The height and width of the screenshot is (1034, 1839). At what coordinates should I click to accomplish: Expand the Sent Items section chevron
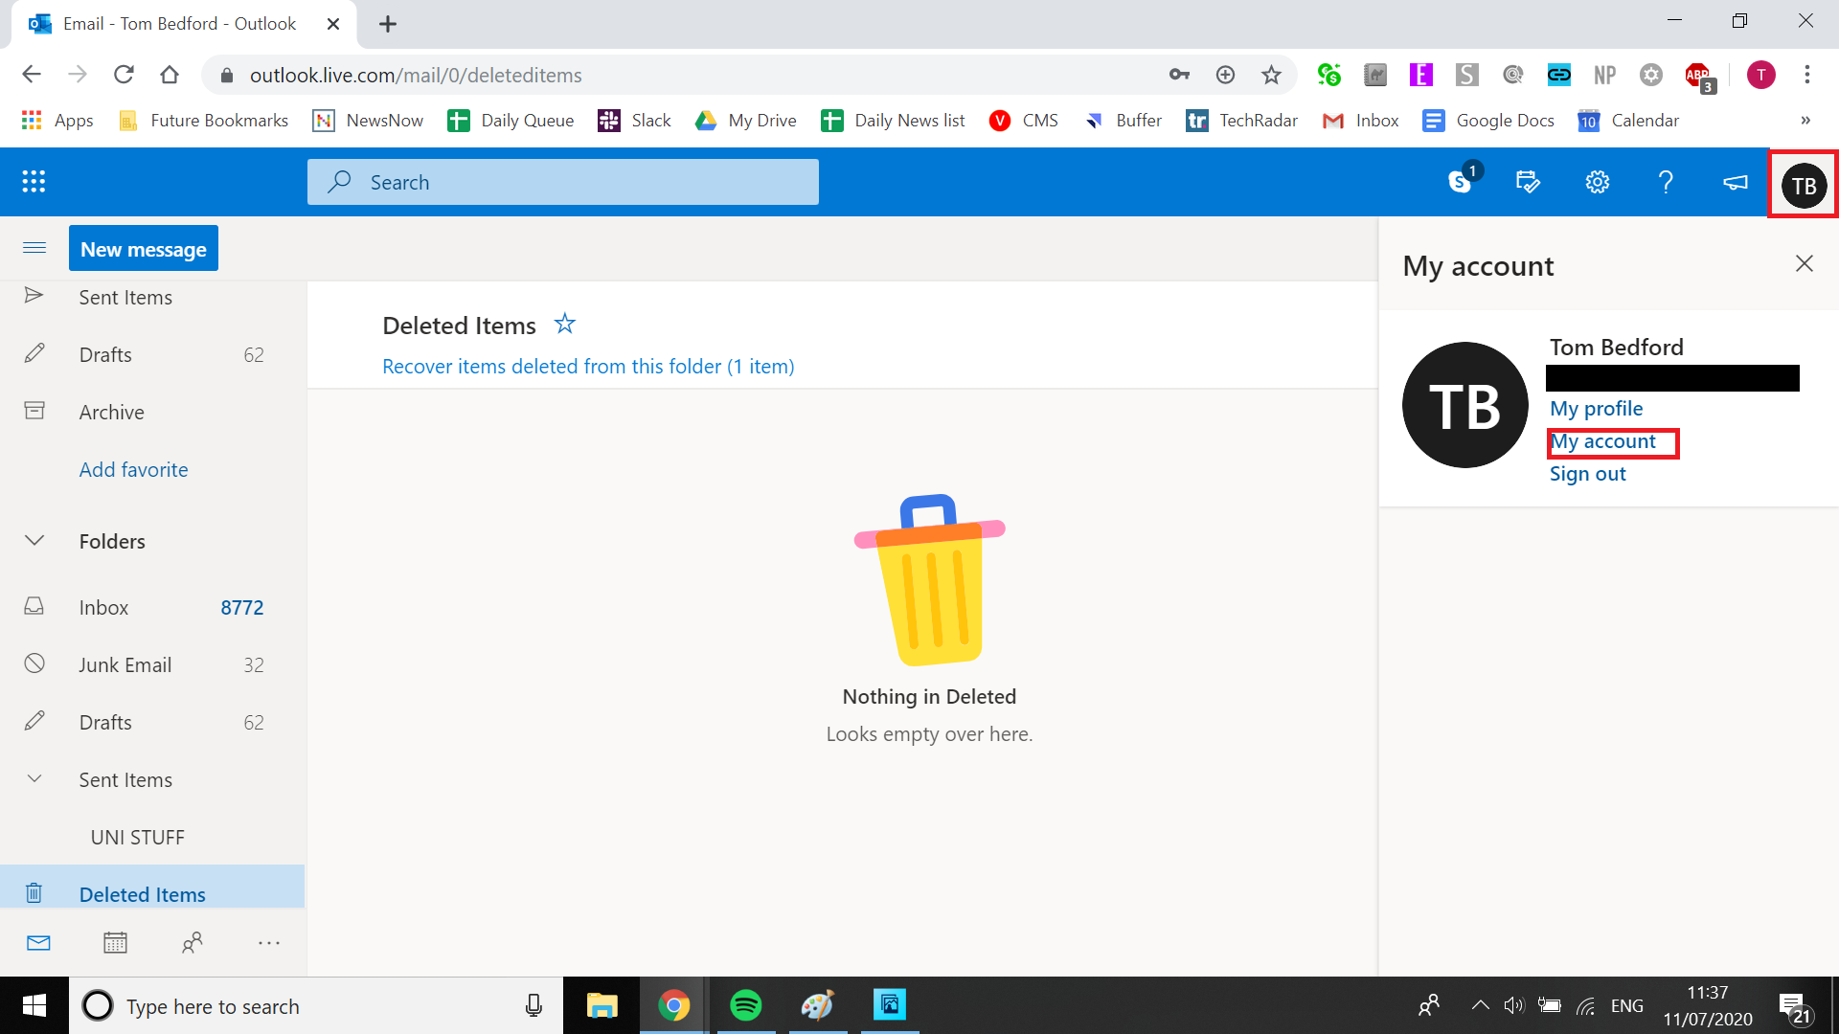click(x=34, y=779)
